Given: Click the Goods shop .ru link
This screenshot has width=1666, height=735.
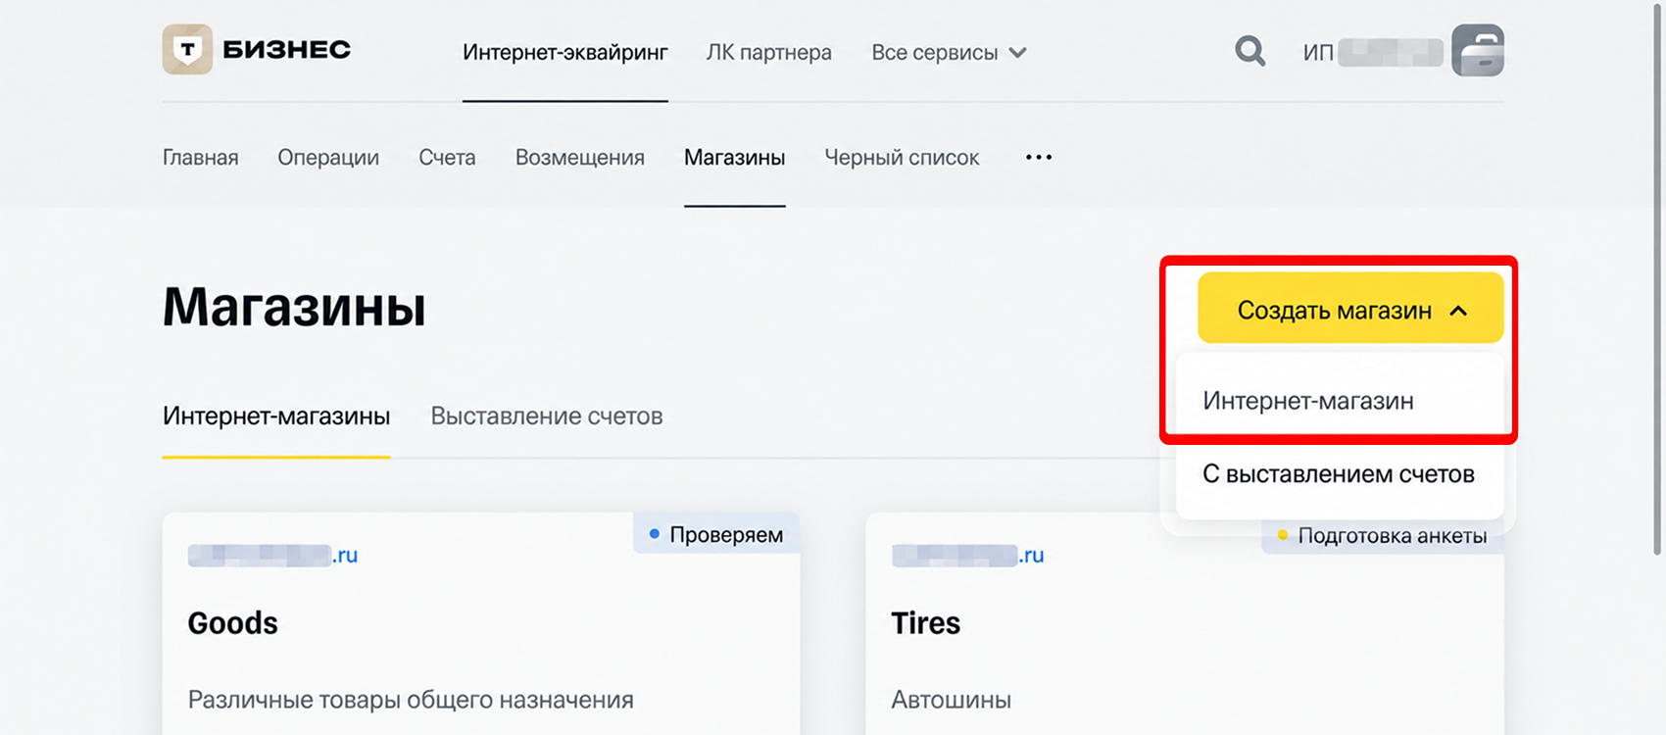Looking at the screenshot, I should 272,556.
